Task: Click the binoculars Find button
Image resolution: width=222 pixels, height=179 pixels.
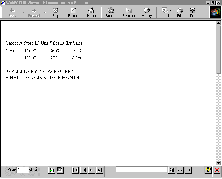Action: [172, 170]
